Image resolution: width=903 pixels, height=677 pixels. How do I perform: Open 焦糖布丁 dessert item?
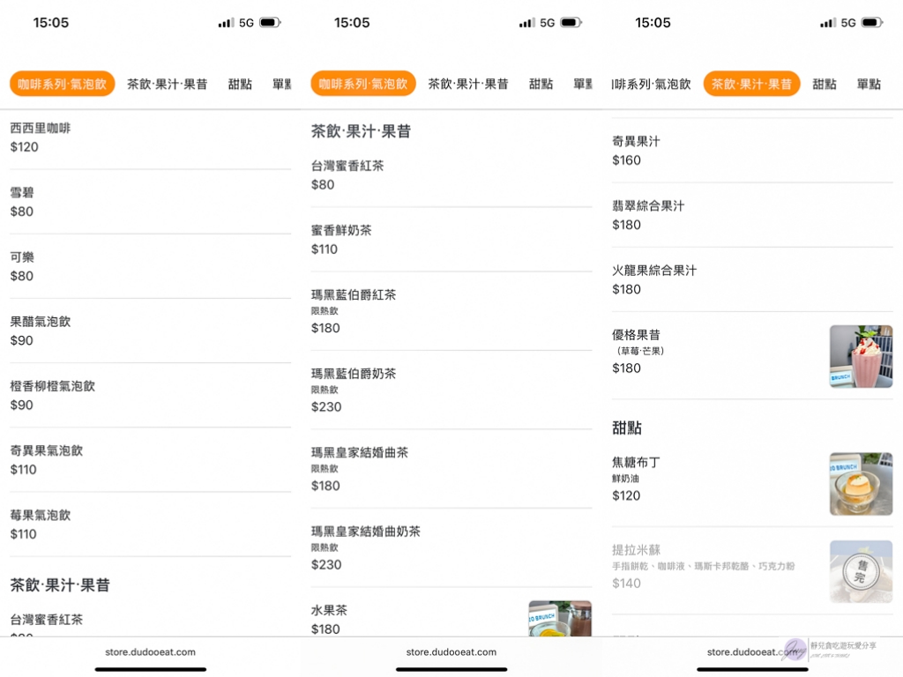(x=752, y=484)
